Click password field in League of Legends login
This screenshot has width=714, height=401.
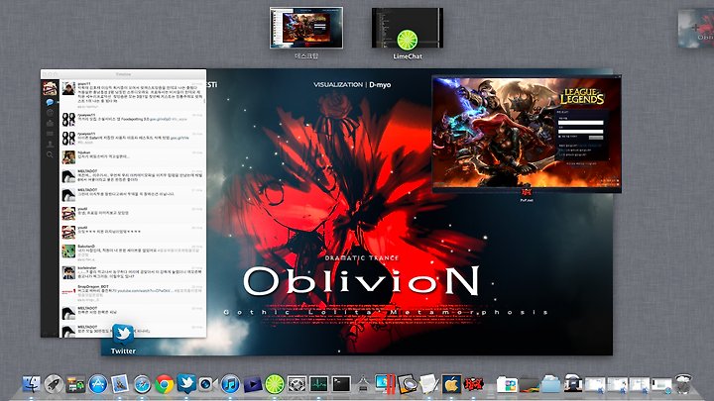point(580,132)
